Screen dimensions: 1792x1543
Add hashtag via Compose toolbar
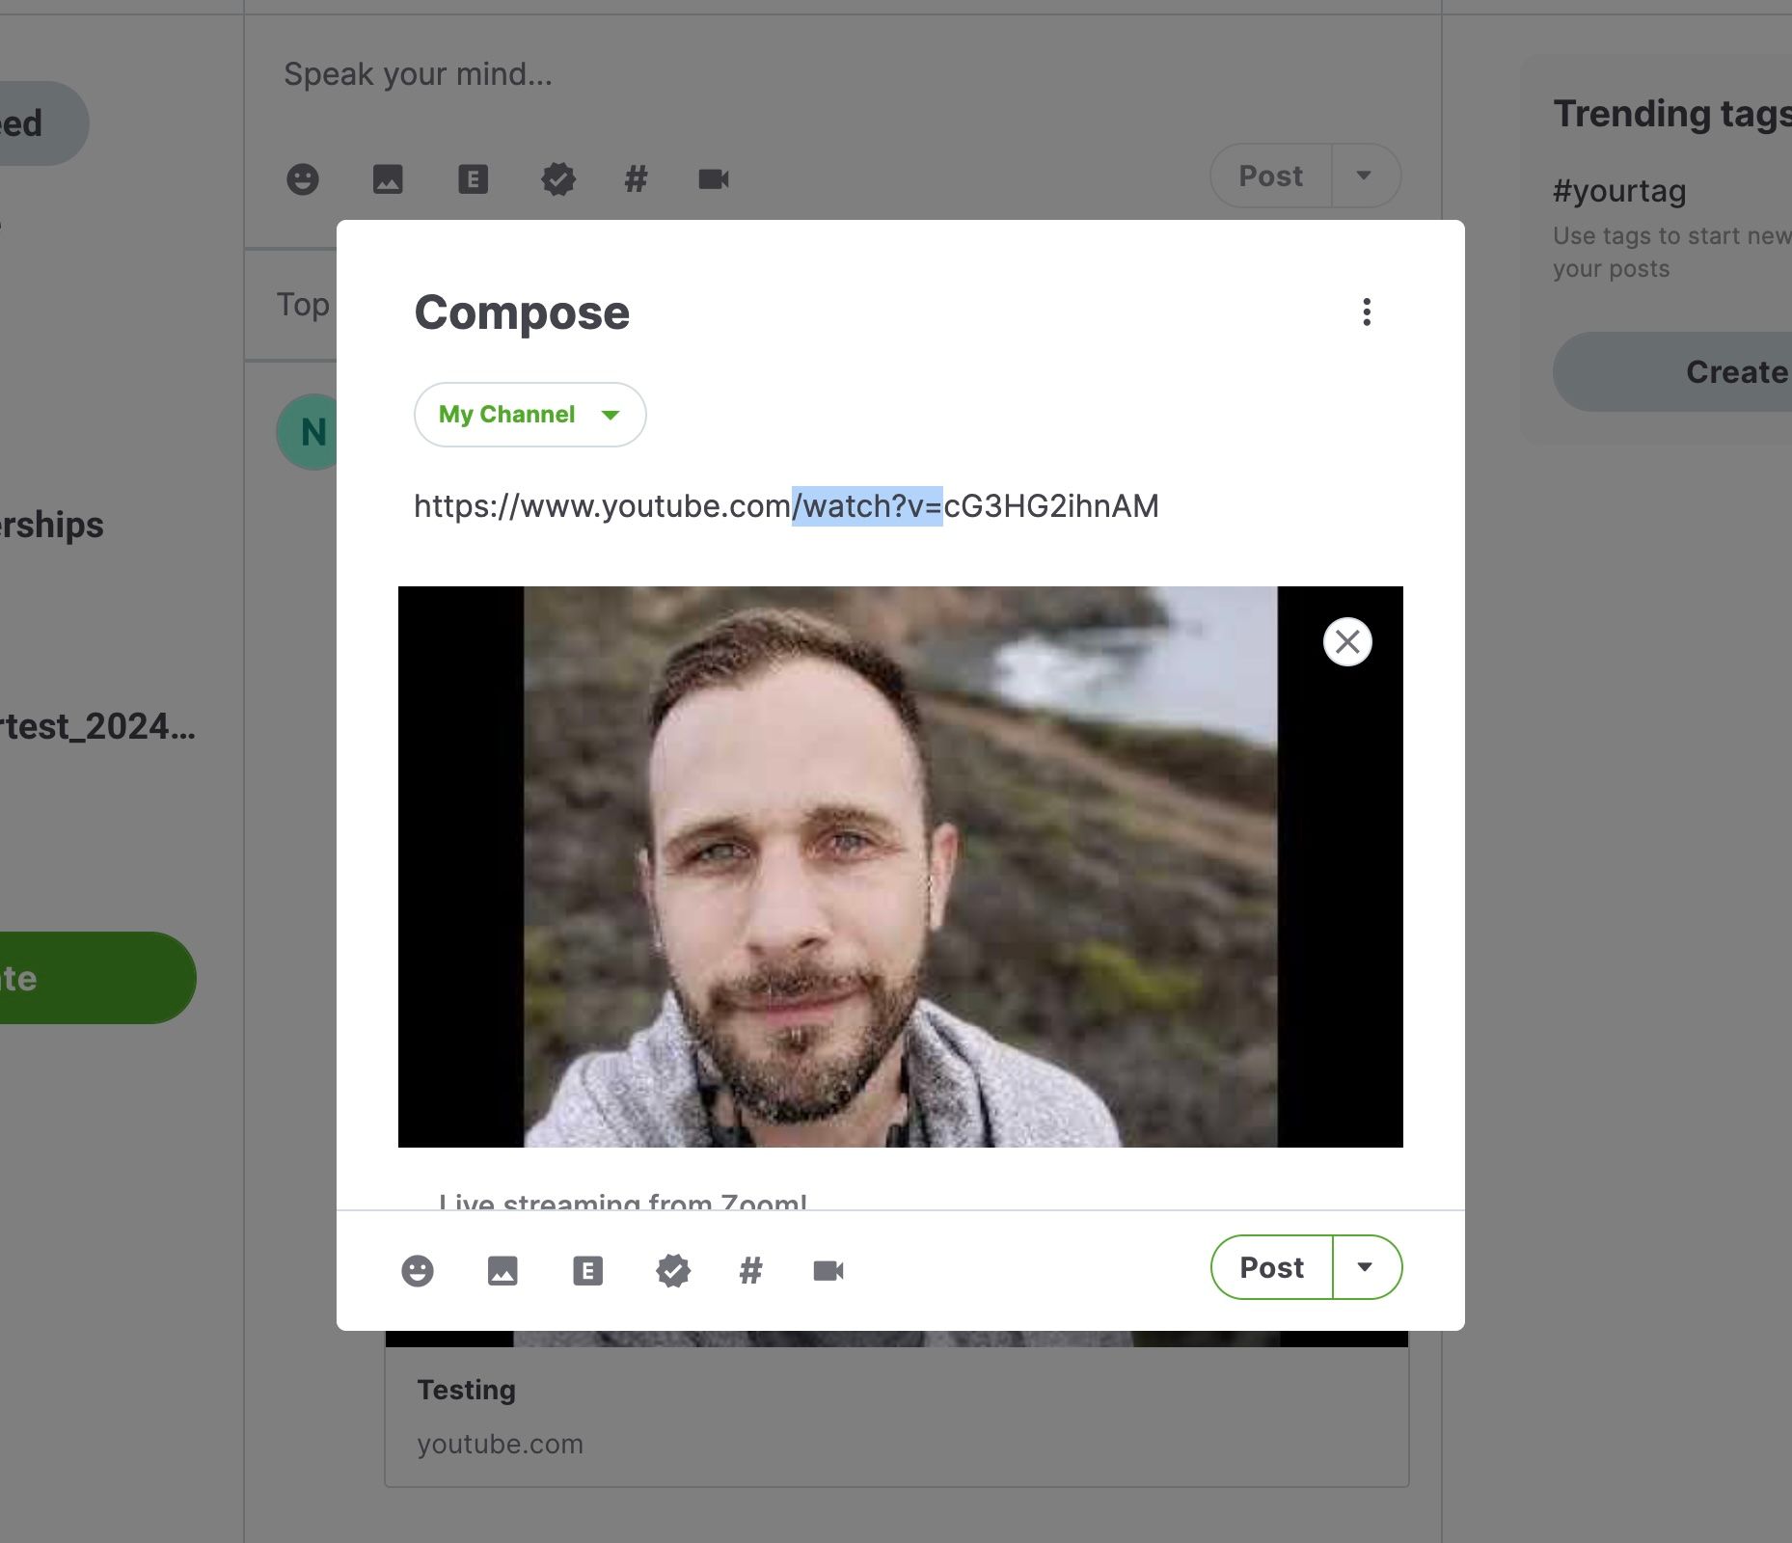(750, 1270)
